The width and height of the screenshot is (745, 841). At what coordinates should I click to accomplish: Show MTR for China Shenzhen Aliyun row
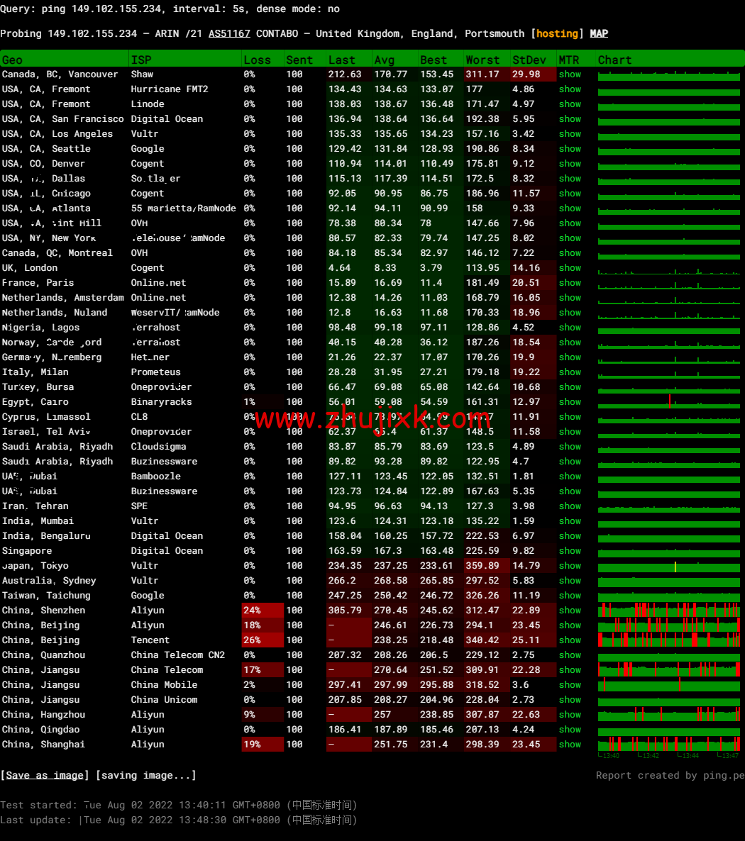[x=569, y=611]
